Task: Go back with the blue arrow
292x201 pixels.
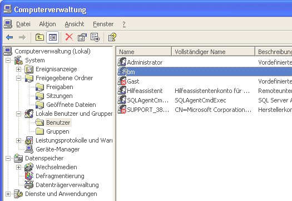Action: [x=9, y=37]
